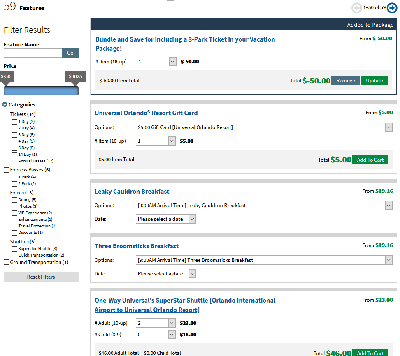
Task: Select a date for Leaky Cauldron Breakfast
Action: [166, 219]
